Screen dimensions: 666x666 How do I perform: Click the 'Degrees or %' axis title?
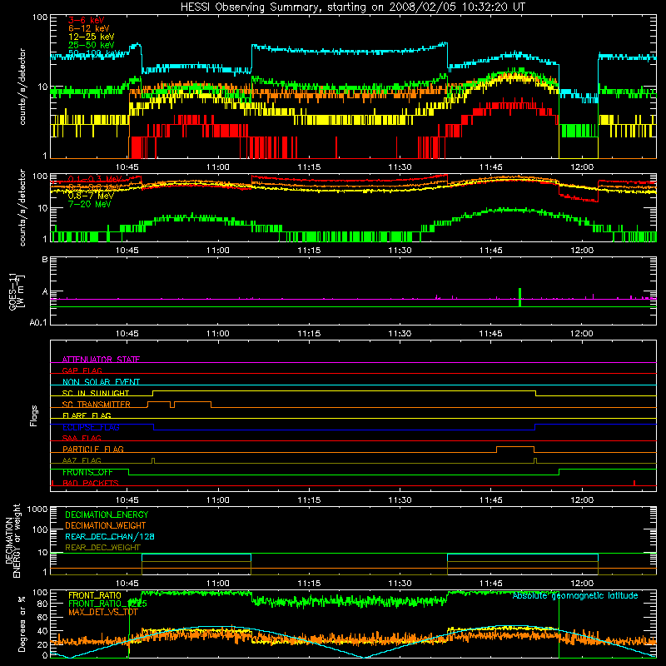22,624
